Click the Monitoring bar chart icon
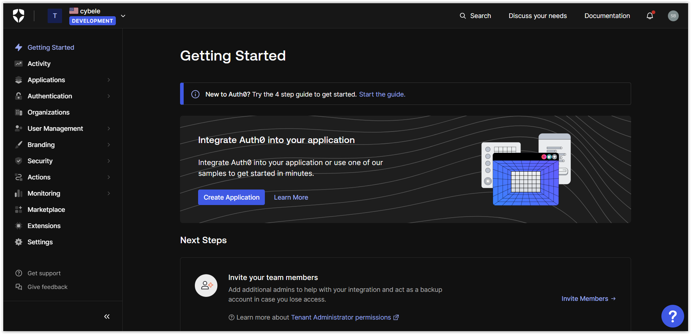Viewport: 691px width, 334px height. [19, 193]
